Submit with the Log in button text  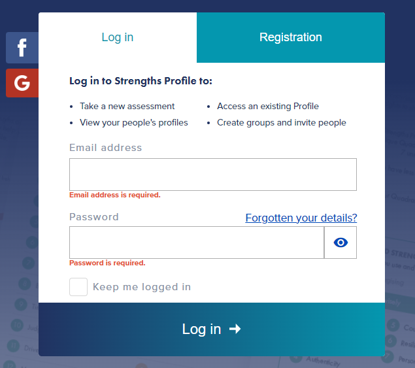(x=201, y=329)
